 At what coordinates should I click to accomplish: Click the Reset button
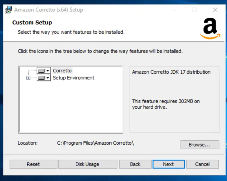(x=33, y=164)
